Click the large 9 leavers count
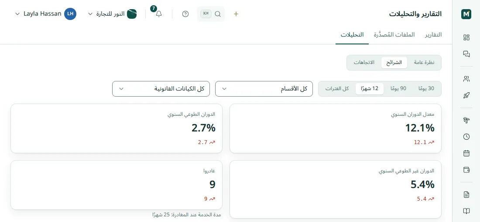This screenshot has width=480, height=222. coord(212,185)
